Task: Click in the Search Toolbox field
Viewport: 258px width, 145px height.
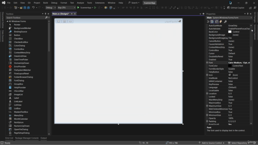Action: click(x=25, y=18)
